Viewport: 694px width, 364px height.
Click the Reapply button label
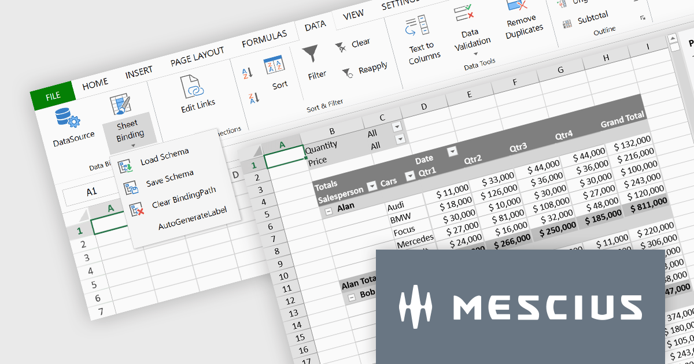(373, 68)
